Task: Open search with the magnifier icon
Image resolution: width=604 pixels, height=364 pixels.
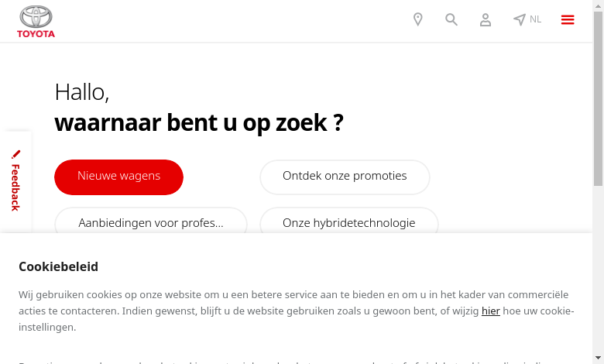Action: (451, 19)
